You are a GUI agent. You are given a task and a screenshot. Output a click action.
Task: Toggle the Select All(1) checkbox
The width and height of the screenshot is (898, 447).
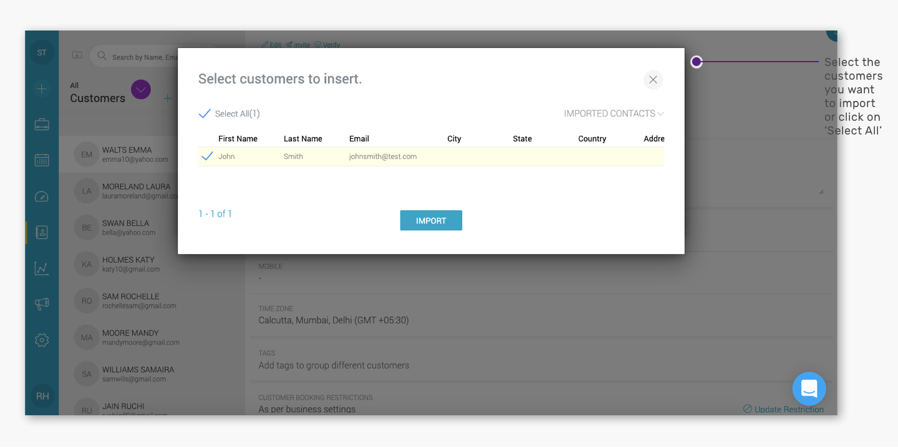click(x=205, y=113)
